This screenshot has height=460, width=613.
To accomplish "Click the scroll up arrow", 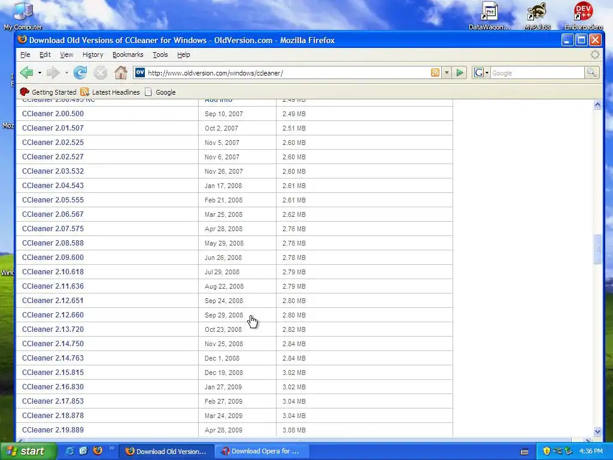I will tap(597, 104).
